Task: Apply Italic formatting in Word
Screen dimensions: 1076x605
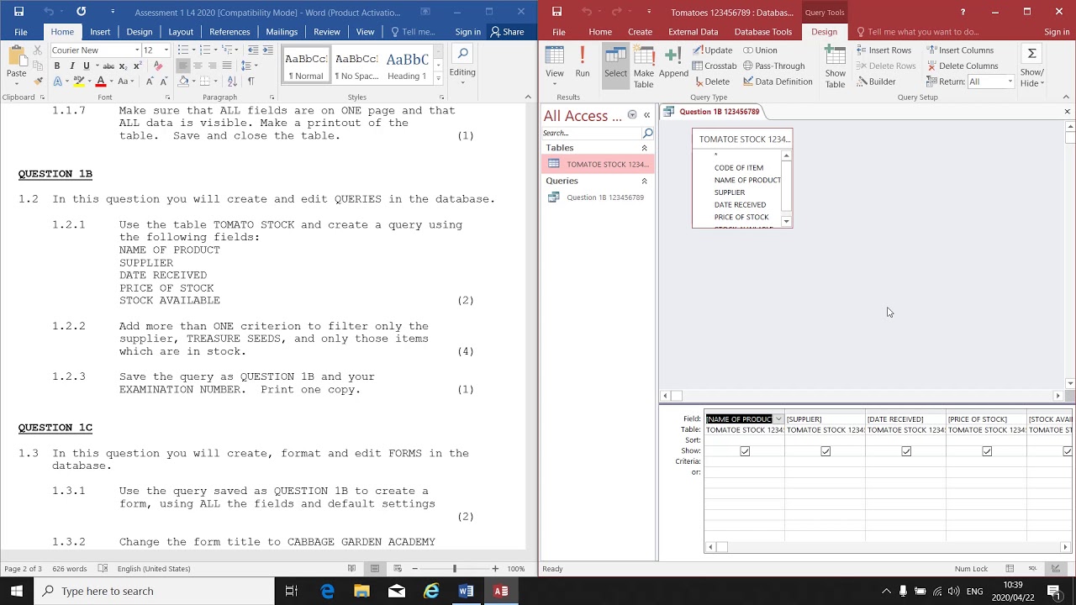Action: click(x=71, y=66)
